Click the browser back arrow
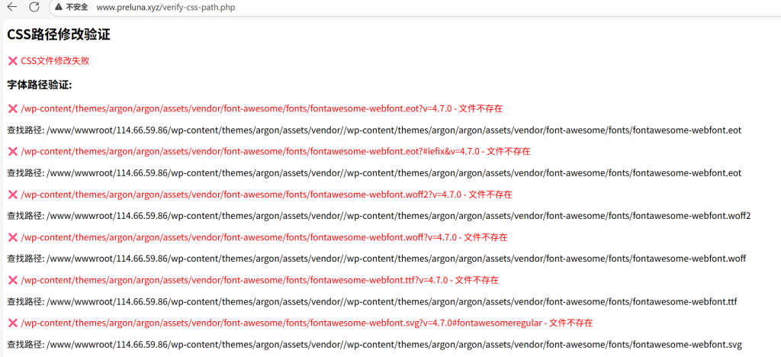Image resolution: width=781 pixels, height=357 pixels. (x=11, y=7)
